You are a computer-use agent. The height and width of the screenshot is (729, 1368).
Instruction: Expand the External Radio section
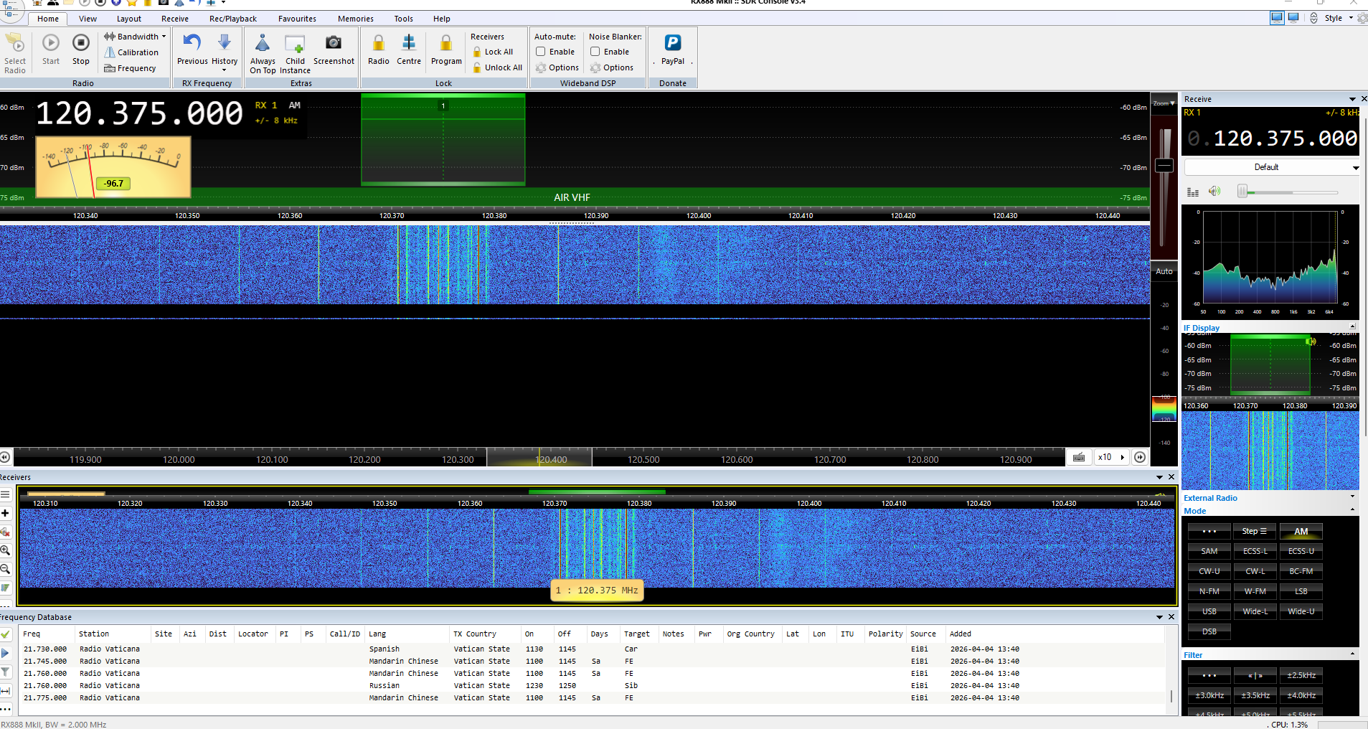(1353, 497)
